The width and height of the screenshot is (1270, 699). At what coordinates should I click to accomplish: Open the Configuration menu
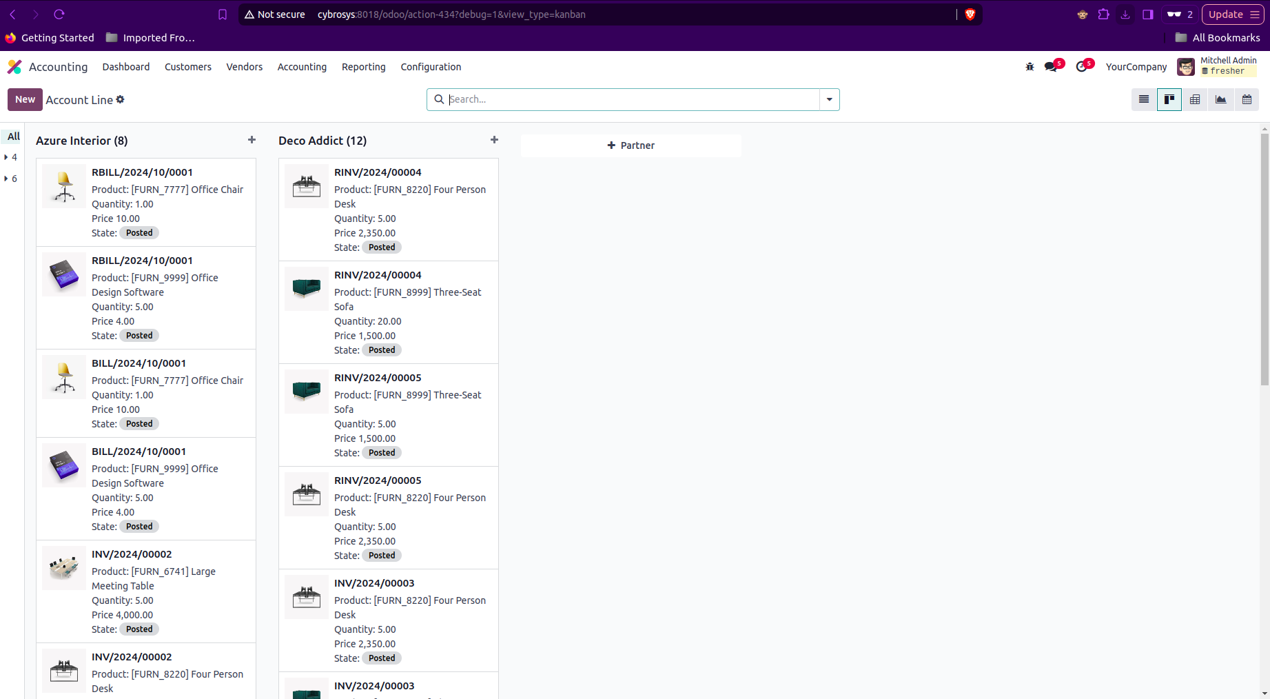click(x=431, y=67)
